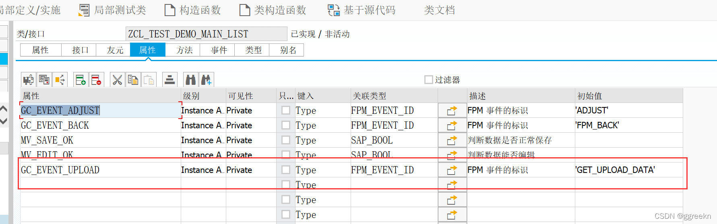Open visibility Private dropdown for GC_EVENT_UPLOAD

pyautogui.click(x=251, y=170)
